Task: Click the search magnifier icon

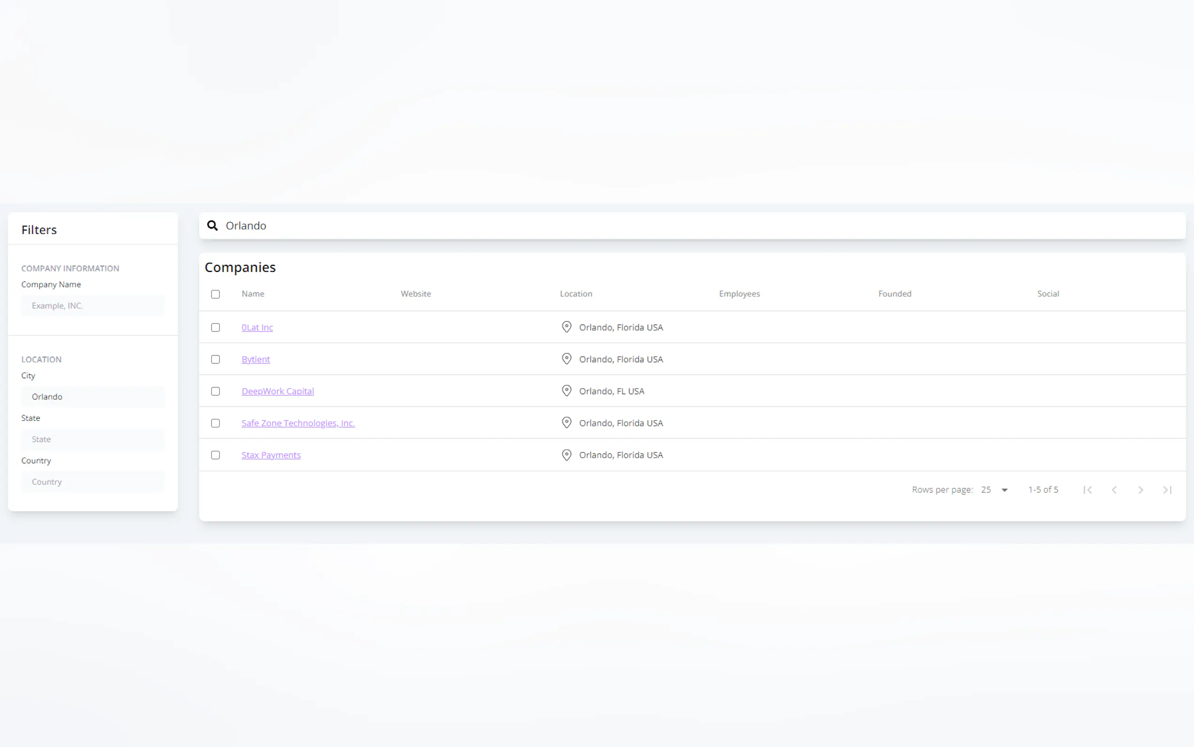Action: [212, 226]
